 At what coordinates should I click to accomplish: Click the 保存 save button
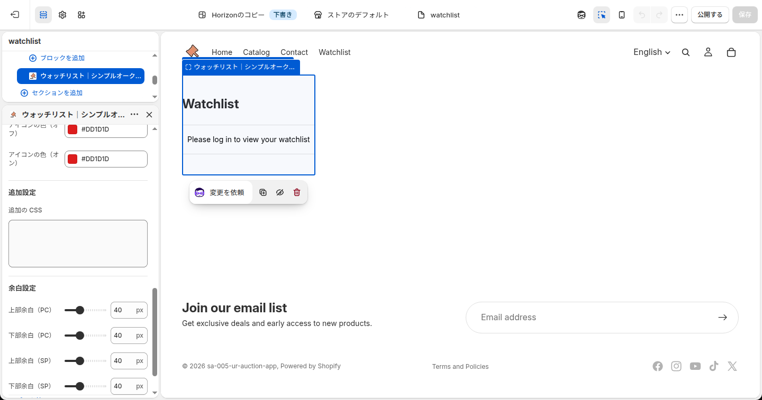coord(745,15)
